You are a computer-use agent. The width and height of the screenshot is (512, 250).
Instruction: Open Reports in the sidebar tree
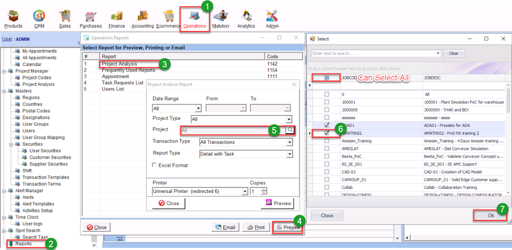pos(23,244)
